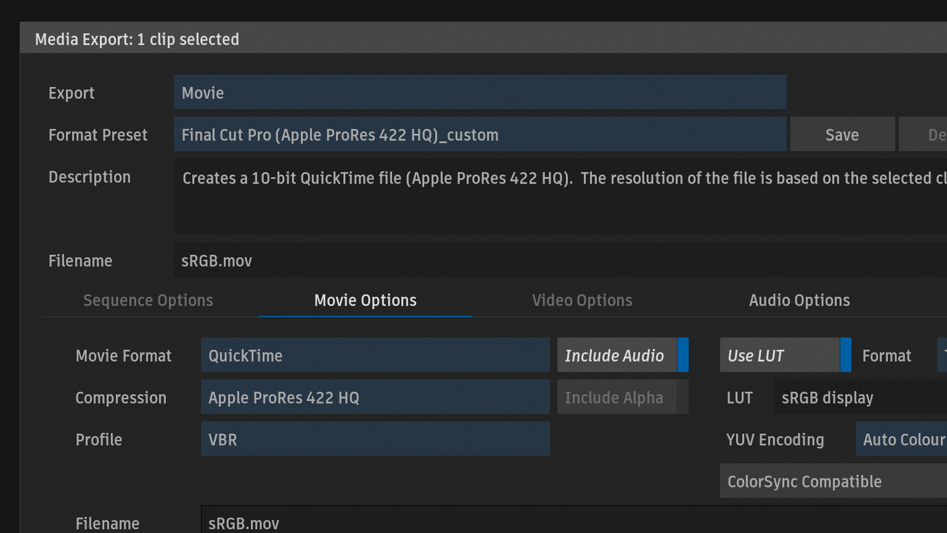Image resolution: width=947 pixels, height=533 pixels.
Task: Open the Format Preset dropdown
Action: pyautogui.click(x=480, y=134)
